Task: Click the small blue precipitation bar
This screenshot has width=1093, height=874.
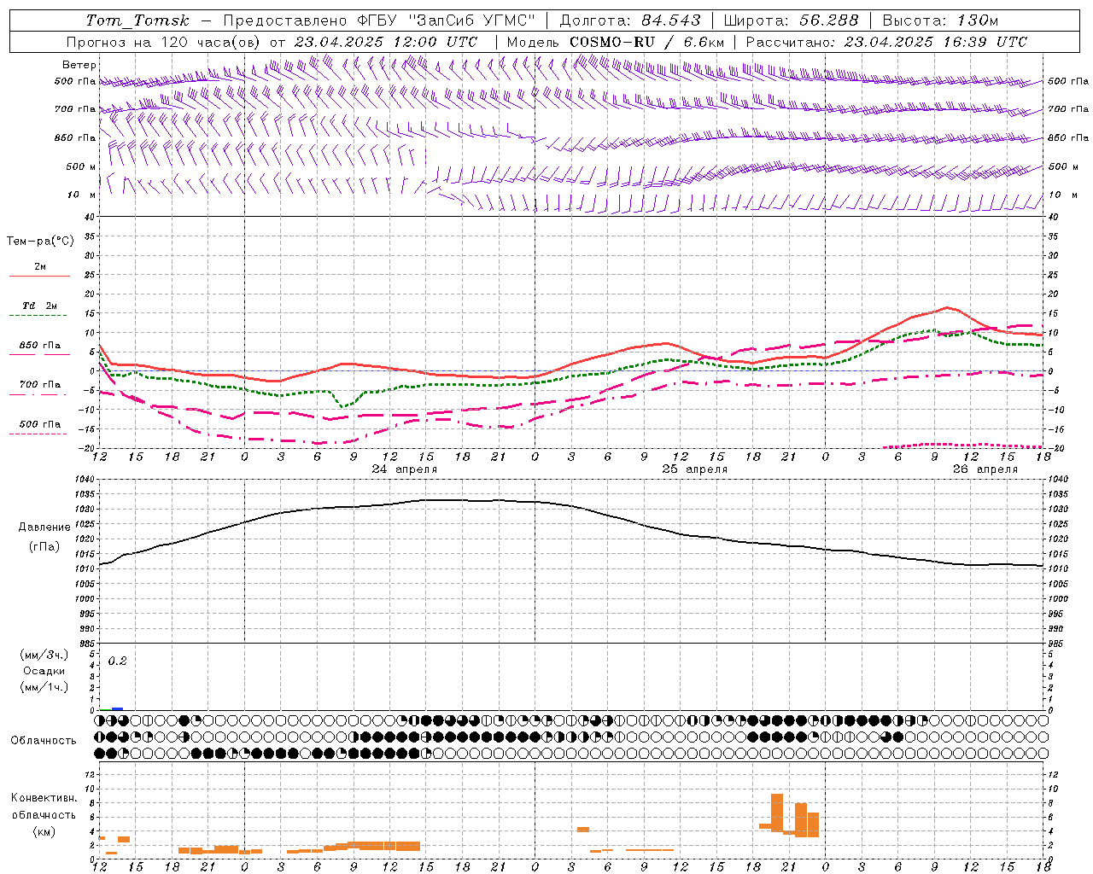Action: click(117, 708)
